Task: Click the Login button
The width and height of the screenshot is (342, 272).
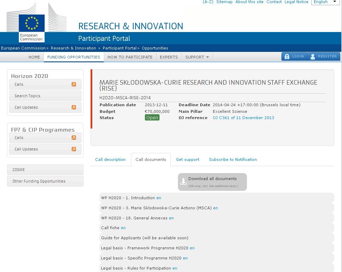Action: click(294, 56)
